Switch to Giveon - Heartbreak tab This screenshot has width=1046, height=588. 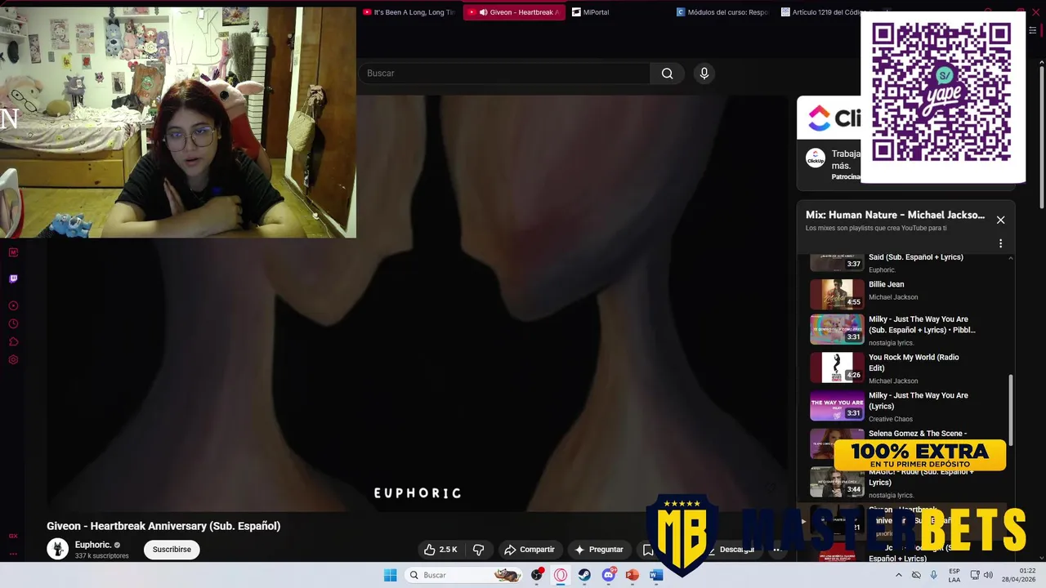[x=514, y=12]
